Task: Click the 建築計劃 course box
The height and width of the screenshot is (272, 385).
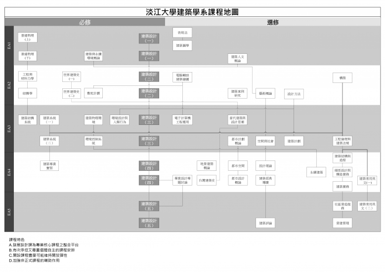Action: (x=294, y=141)
